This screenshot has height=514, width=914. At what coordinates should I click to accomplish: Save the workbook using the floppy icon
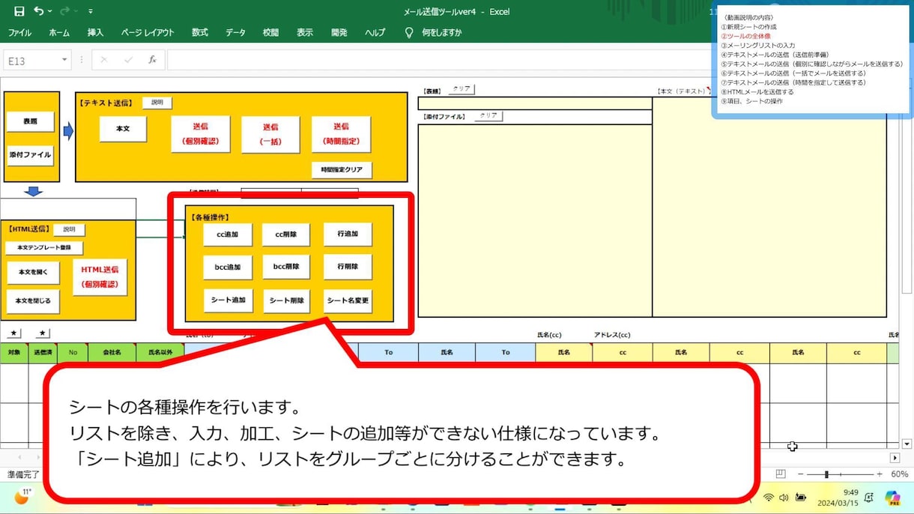(19, 11)
